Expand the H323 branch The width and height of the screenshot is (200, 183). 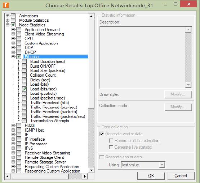13,125
